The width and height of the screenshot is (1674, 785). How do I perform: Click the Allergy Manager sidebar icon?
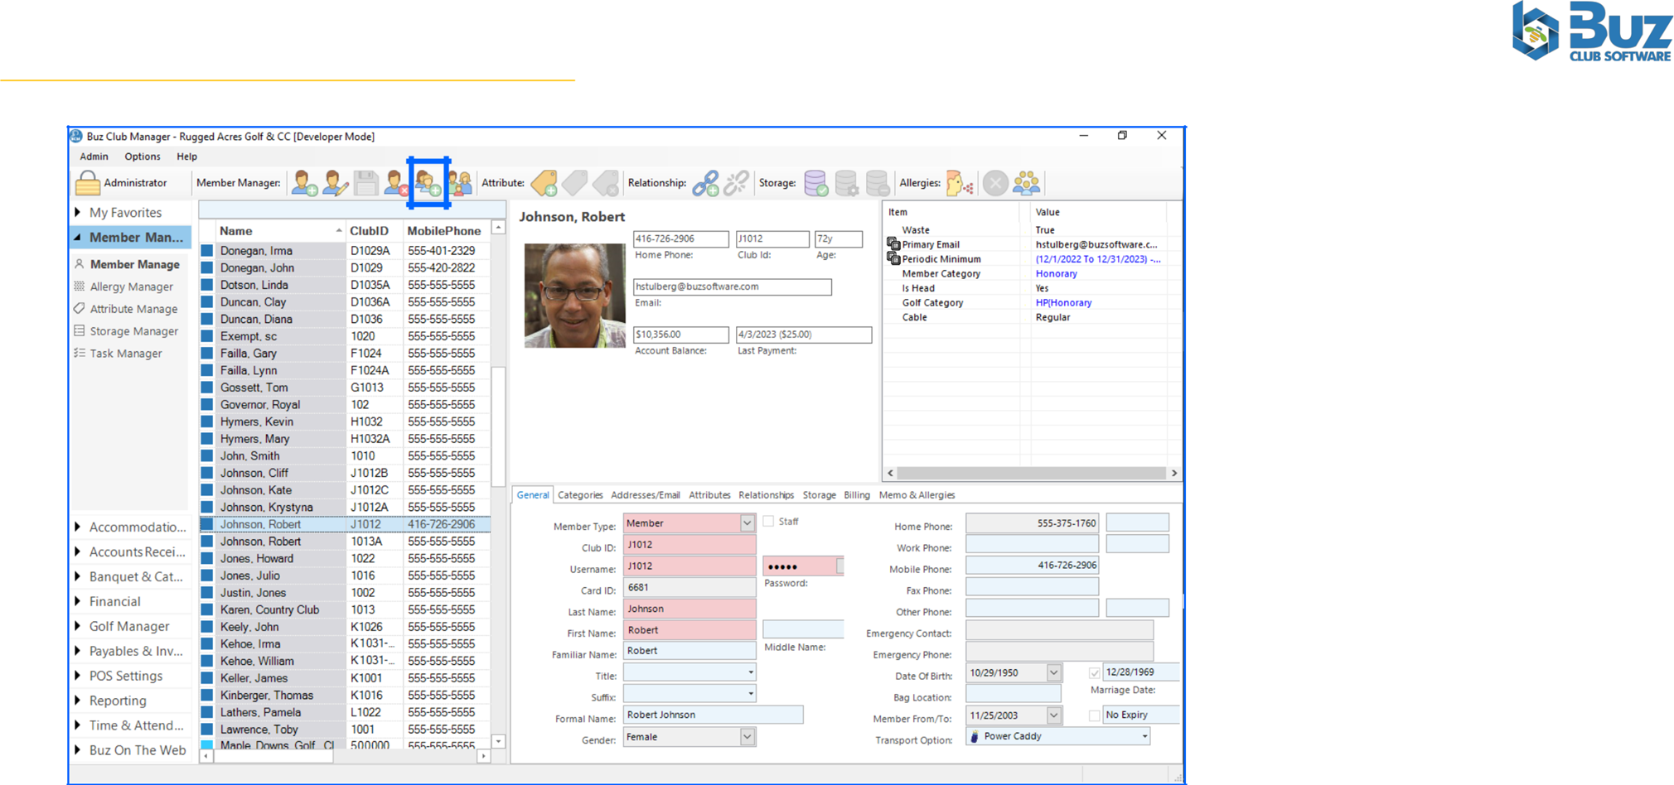click(80, 287)
